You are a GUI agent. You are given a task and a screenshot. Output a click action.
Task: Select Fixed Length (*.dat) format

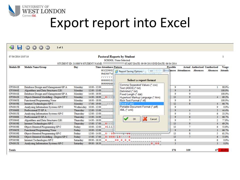[131, 94]
